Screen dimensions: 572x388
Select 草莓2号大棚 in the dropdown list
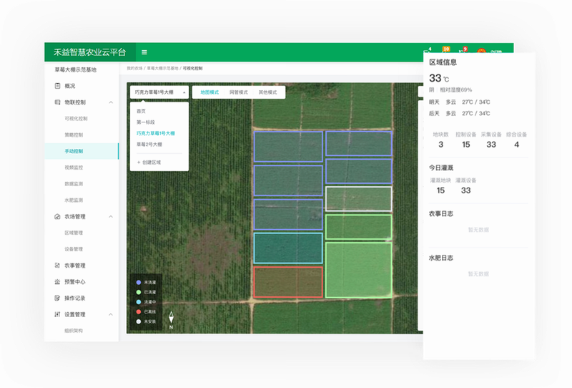149,145
